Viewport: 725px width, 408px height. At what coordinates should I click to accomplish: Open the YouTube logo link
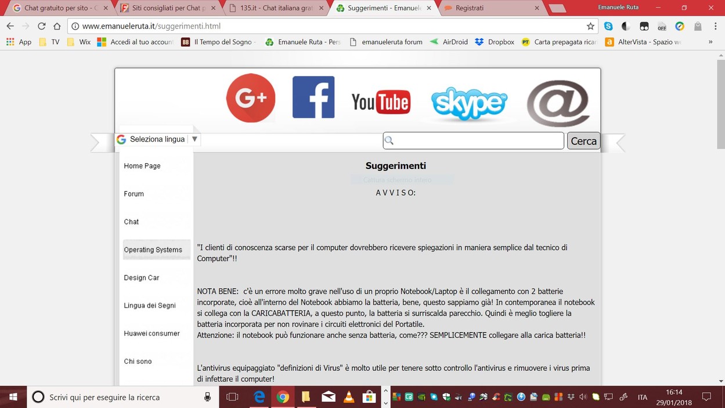pos(381,103)
